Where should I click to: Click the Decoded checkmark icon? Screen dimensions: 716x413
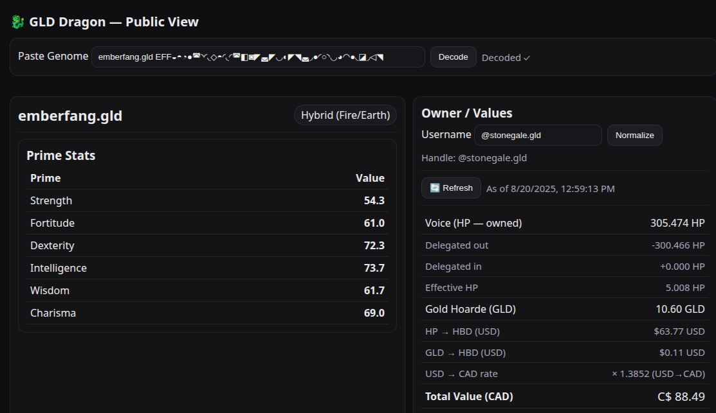(526, 58)
